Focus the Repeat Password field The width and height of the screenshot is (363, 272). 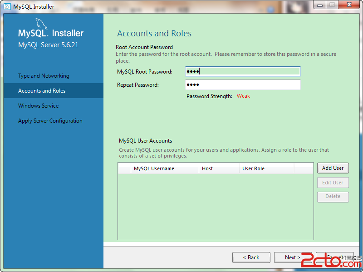point(243,84)
